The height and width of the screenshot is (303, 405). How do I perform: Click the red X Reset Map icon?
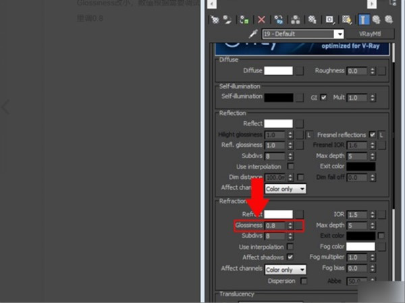point(261,20)
